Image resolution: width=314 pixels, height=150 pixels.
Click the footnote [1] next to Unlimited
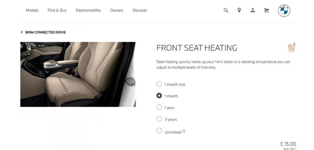[x=183, y=131]
